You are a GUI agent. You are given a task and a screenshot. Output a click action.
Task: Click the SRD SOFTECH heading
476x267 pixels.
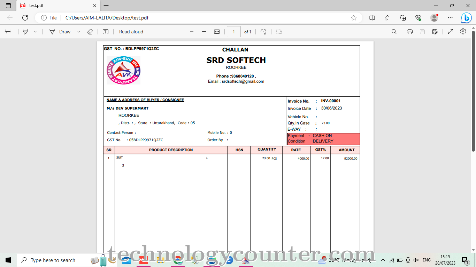[236, 60]
